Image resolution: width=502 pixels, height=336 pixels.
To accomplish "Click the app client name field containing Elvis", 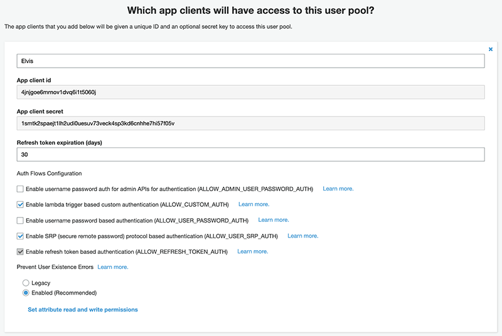I will pos(250,61).
